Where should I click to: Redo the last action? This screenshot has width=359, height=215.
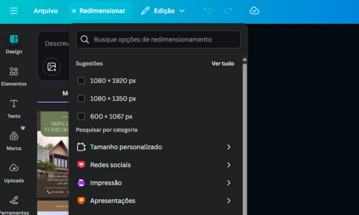click(229, 11)
